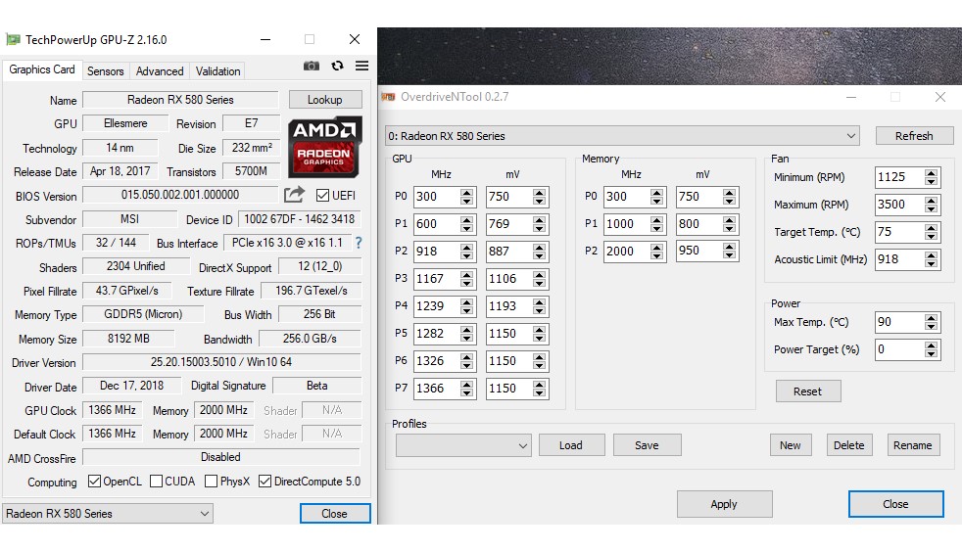The width and height of the screenshot is (962, 552).
Task: Rename the selected profile
Action: (x=912, y=445)
